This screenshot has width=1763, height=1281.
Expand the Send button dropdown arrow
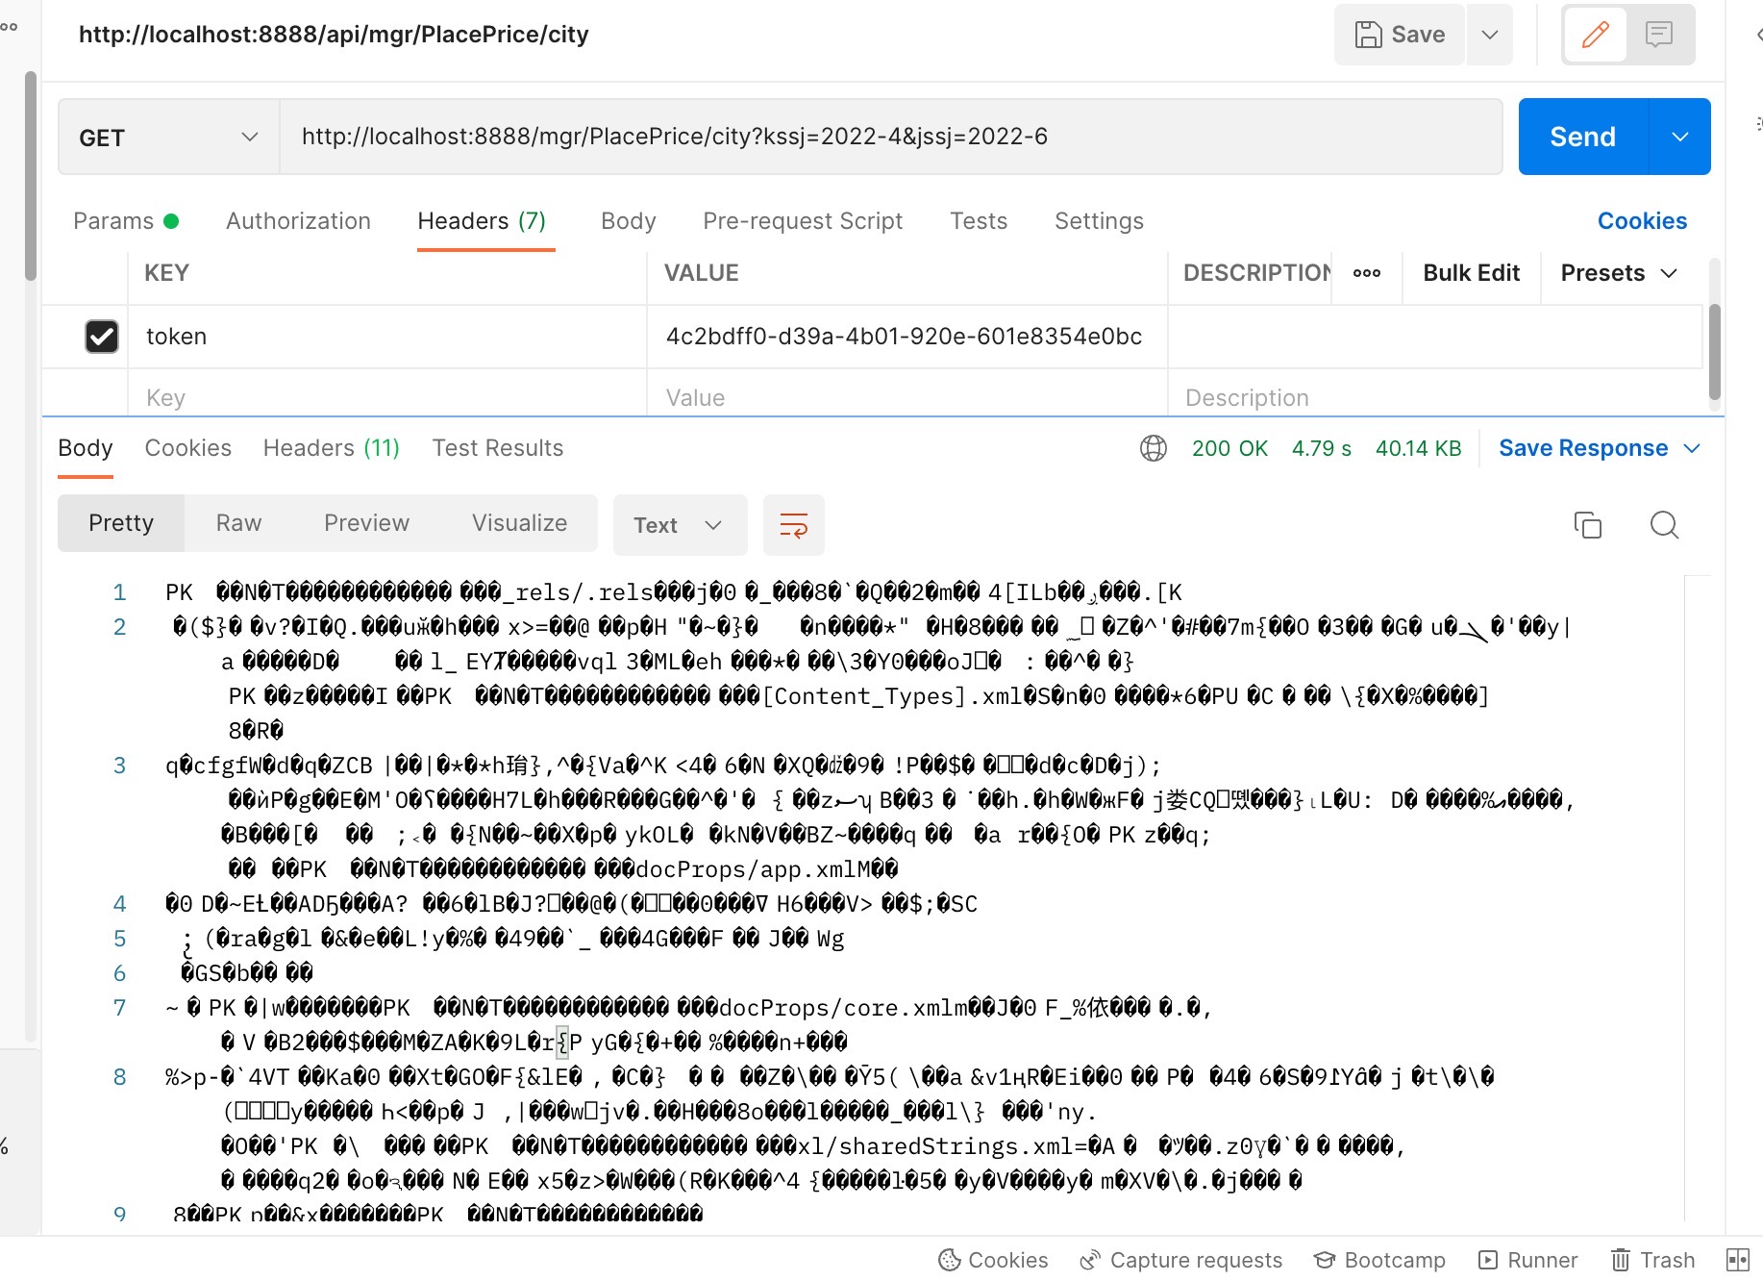point(1680,137)
